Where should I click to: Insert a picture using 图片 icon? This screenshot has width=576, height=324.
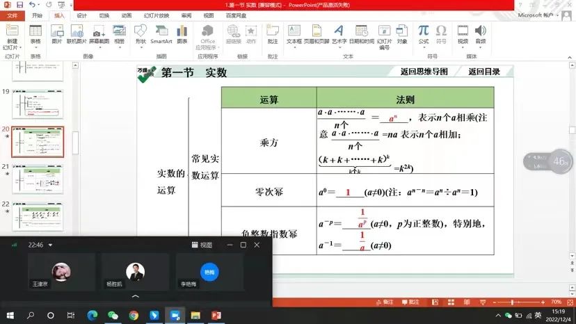[57, 33]
